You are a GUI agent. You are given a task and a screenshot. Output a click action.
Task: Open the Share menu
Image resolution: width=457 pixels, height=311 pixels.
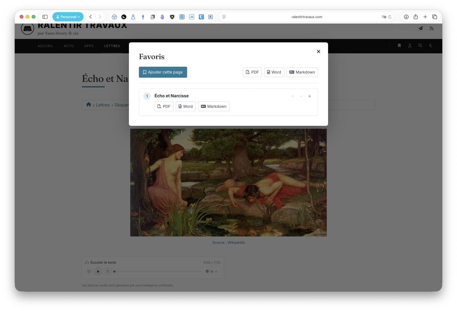[x=416, y=17]
